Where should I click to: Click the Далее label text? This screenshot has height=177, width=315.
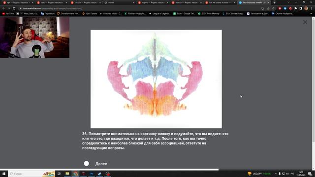pyautogui.click(x=101, y=164)
